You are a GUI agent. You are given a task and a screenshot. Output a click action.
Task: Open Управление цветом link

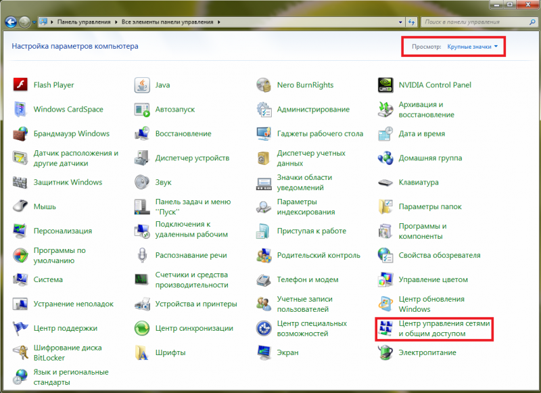pyautogui.click(x=433, y=279)
